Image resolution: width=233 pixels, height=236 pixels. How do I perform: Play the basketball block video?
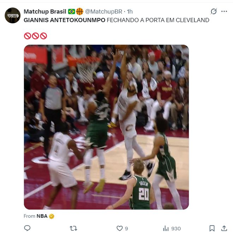click(106, 127)
